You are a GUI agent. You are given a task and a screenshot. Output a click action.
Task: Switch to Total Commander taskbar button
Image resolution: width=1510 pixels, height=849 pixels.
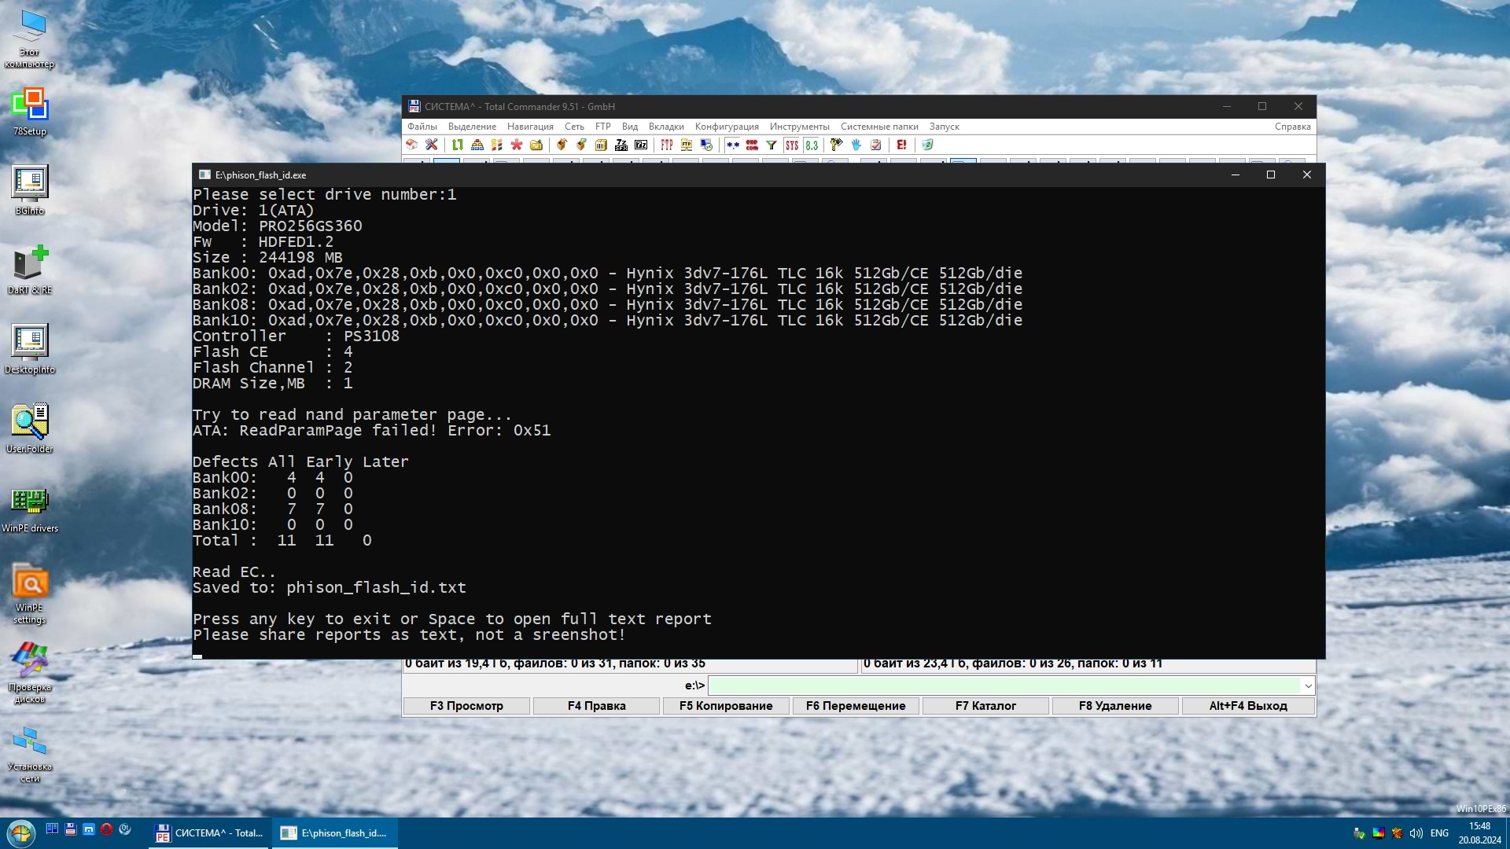point(209,832)
